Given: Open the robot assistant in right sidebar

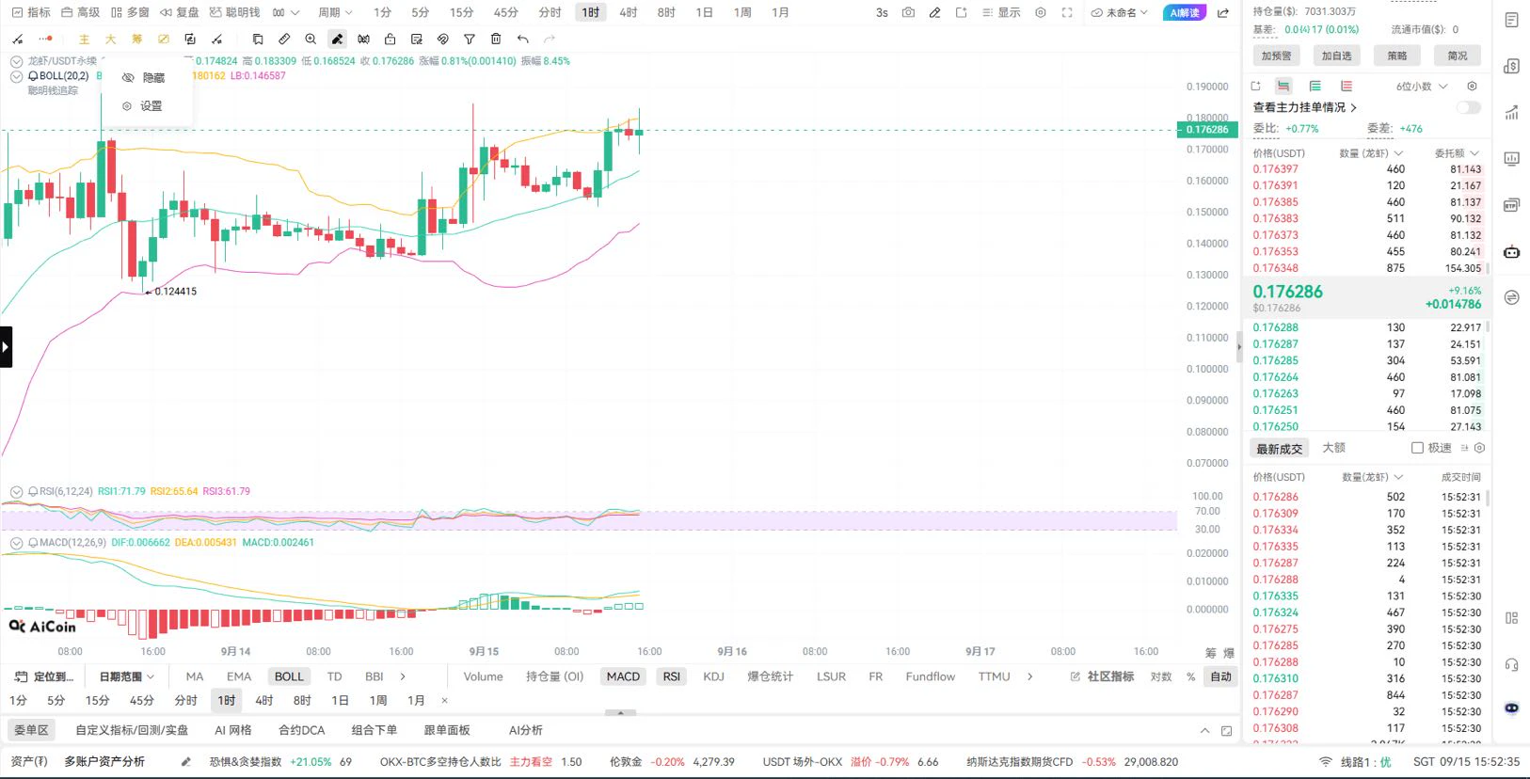Looking at the screenshot, I should [1511, 251].
